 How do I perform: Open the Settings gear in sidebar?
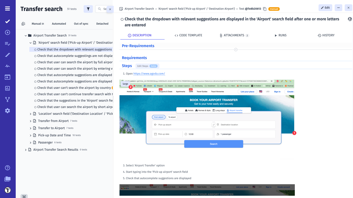coord(7,111)
